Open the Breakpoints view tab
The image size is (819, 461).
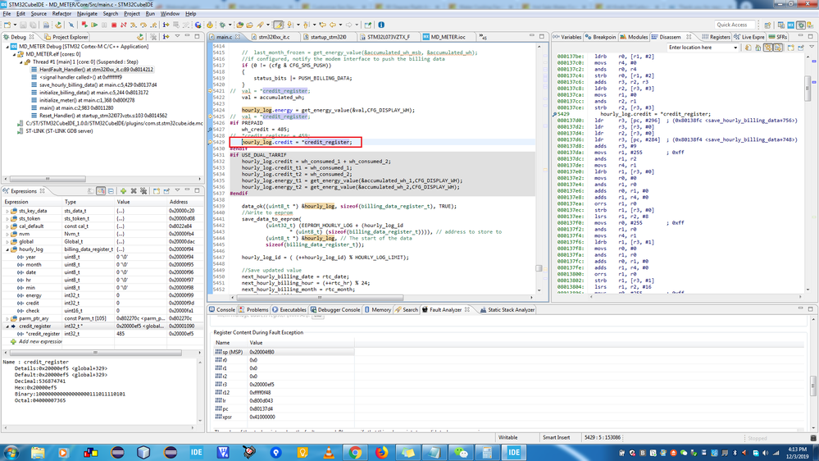(x=601, y=37)
